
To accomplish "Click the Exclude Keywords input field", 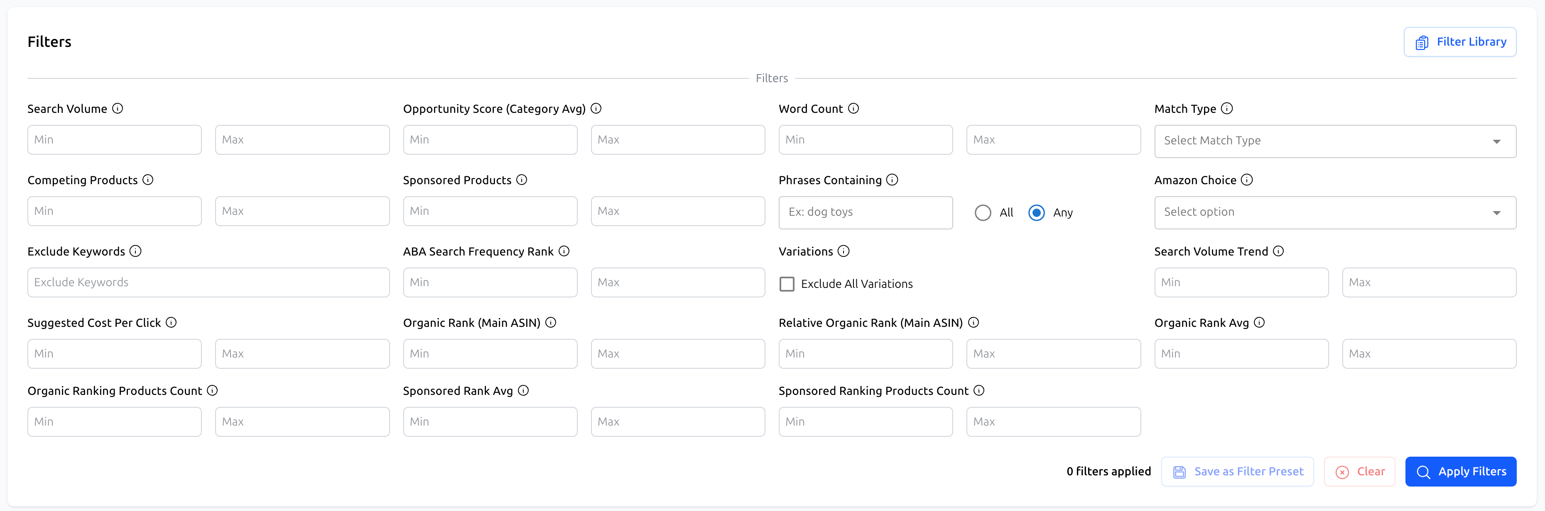I will (x=208, y=282).
